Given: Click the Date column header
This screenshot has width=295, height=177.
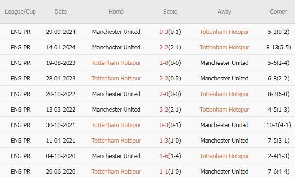Looking at the screenshot, I should tap(61, 12).
